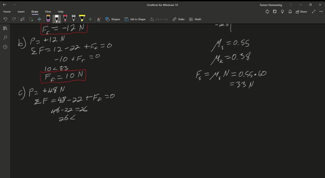Screen dimensions: 325x178
Task: Switch to the Insert tab
Action: 21,11
